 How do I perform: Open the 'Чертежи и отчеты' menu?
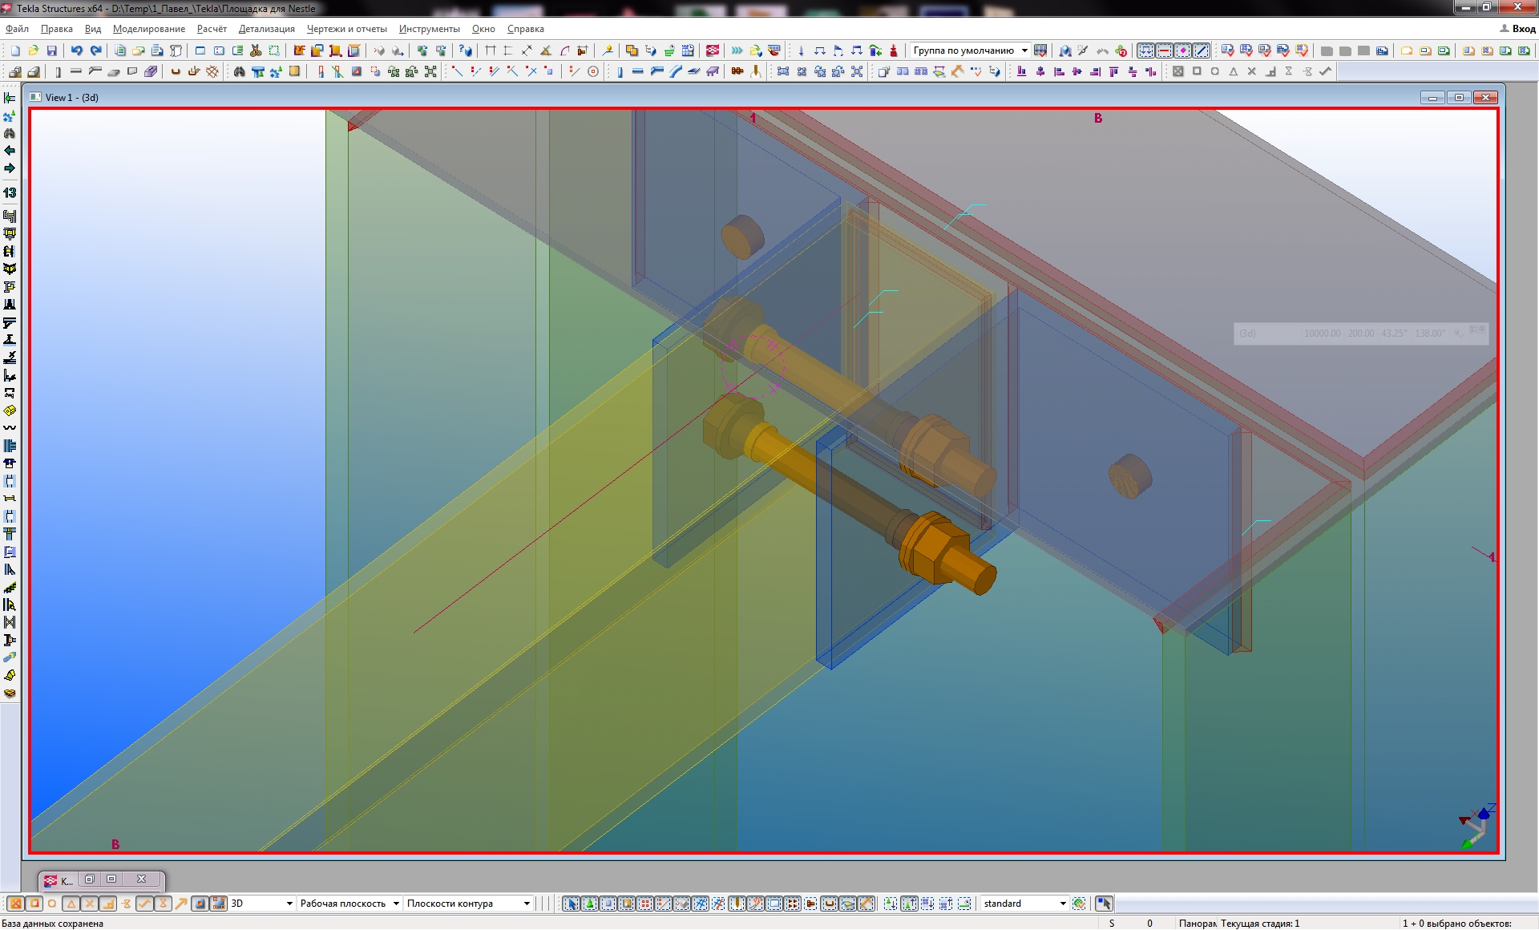pyautogui.click(x=346, y=29)
